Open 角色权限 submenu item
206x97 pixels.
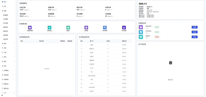click(5, 27)
